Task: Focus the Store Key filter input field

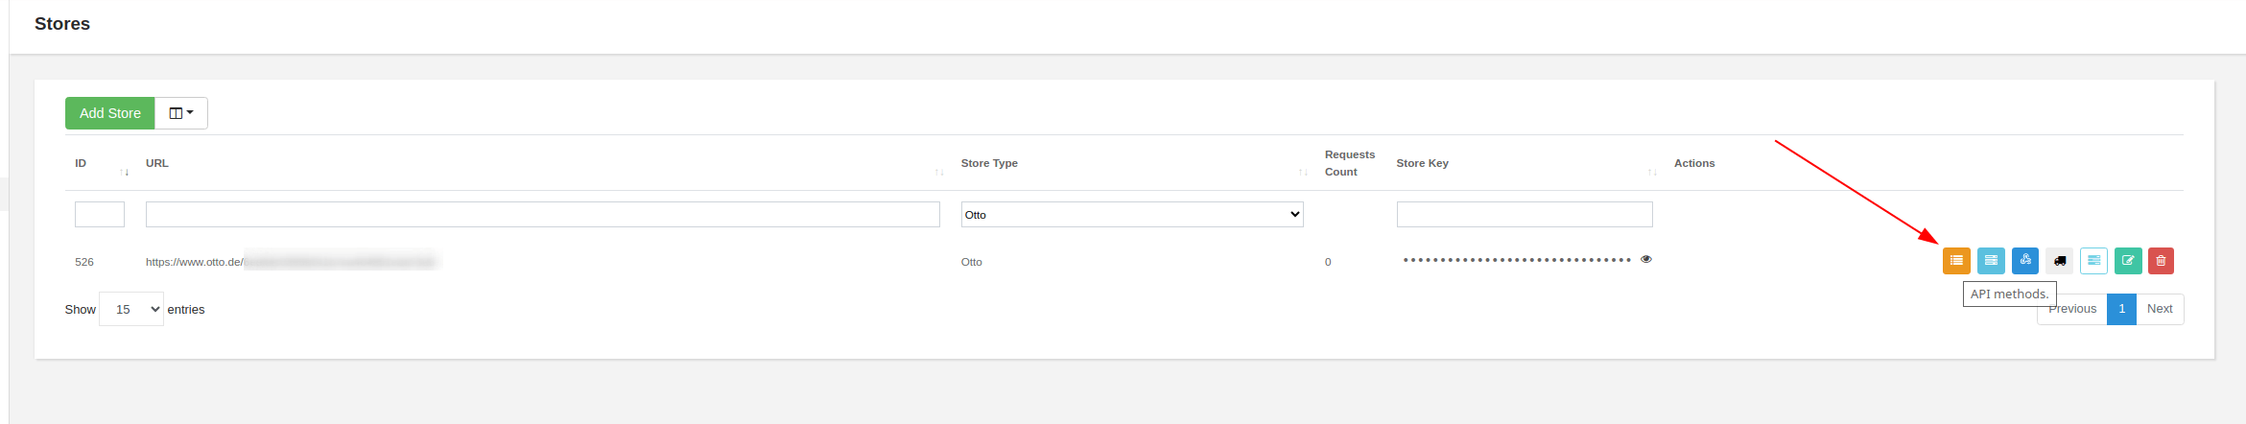Action: pos(1524,215)
